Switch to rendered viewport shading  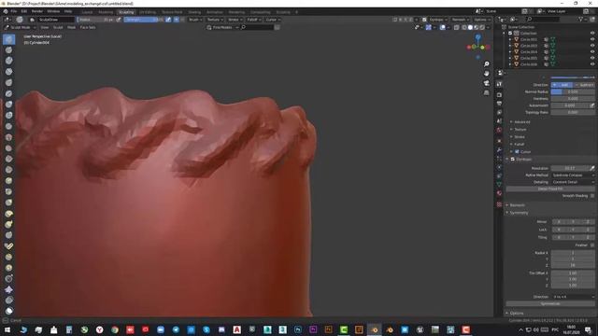pyautogui.click(x=482, y=27)
